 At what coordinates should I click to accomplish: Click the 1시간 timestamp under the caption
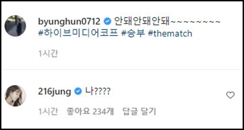(x=48, y=54)
